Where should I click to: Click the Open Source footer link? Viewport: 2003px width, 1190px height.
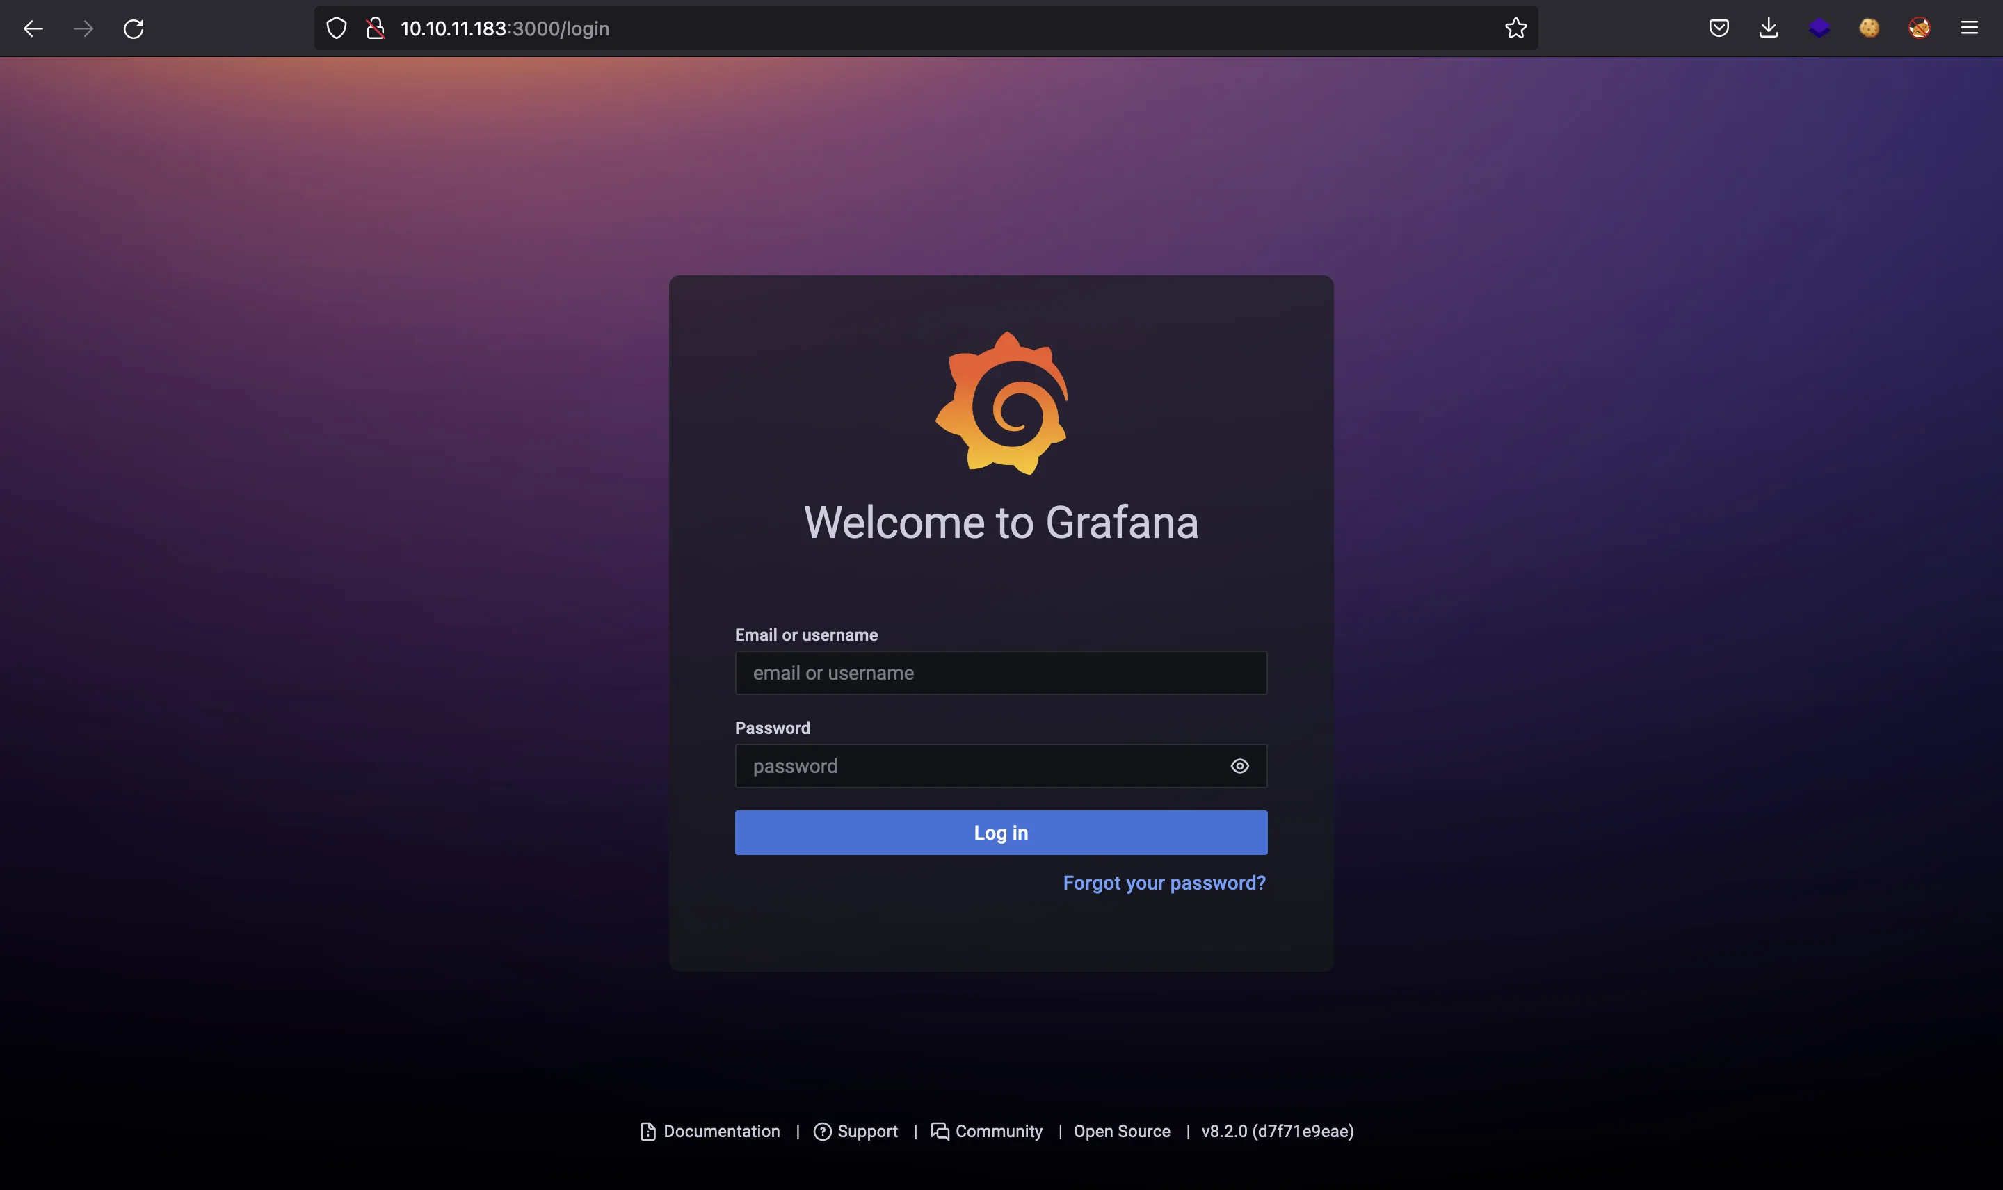pos(1123,1132)
